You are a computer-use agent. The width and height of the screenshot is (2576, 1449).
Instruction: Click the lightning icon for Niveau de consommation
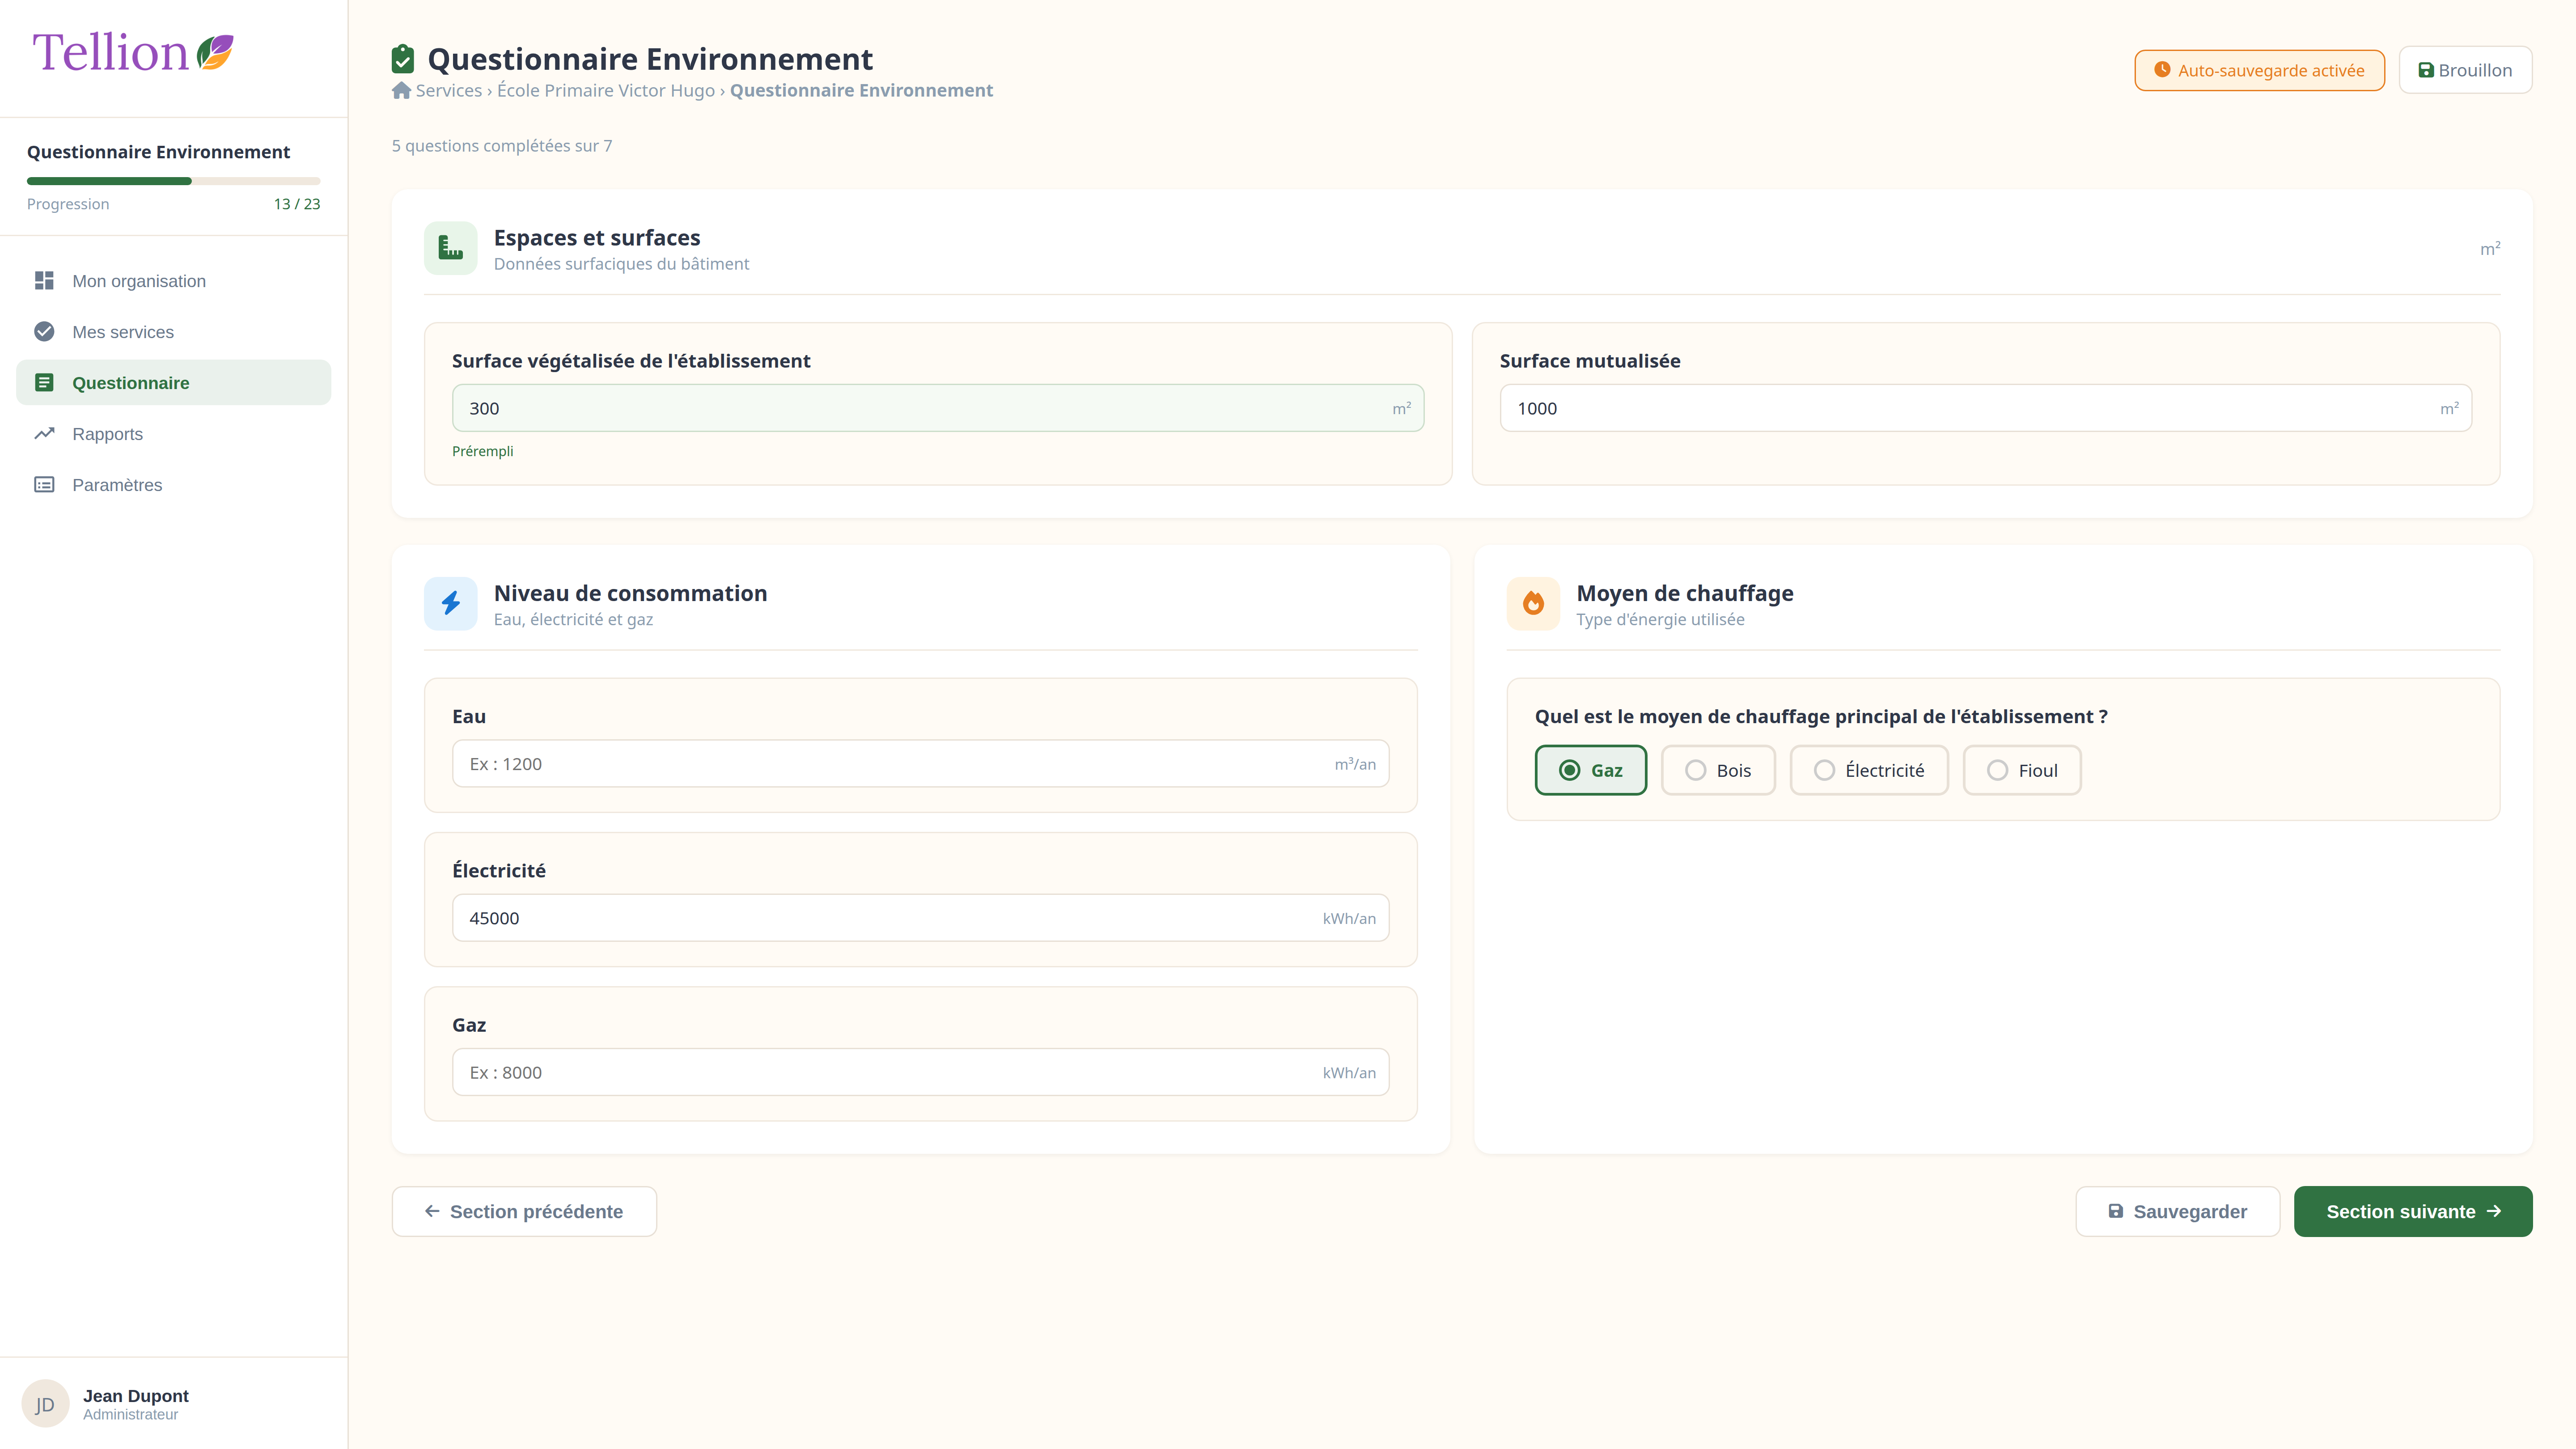(451, 603)
